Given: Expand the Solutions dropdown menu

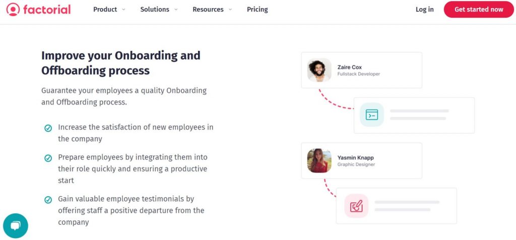Looking at the screenshot, I should pos(159,10).
